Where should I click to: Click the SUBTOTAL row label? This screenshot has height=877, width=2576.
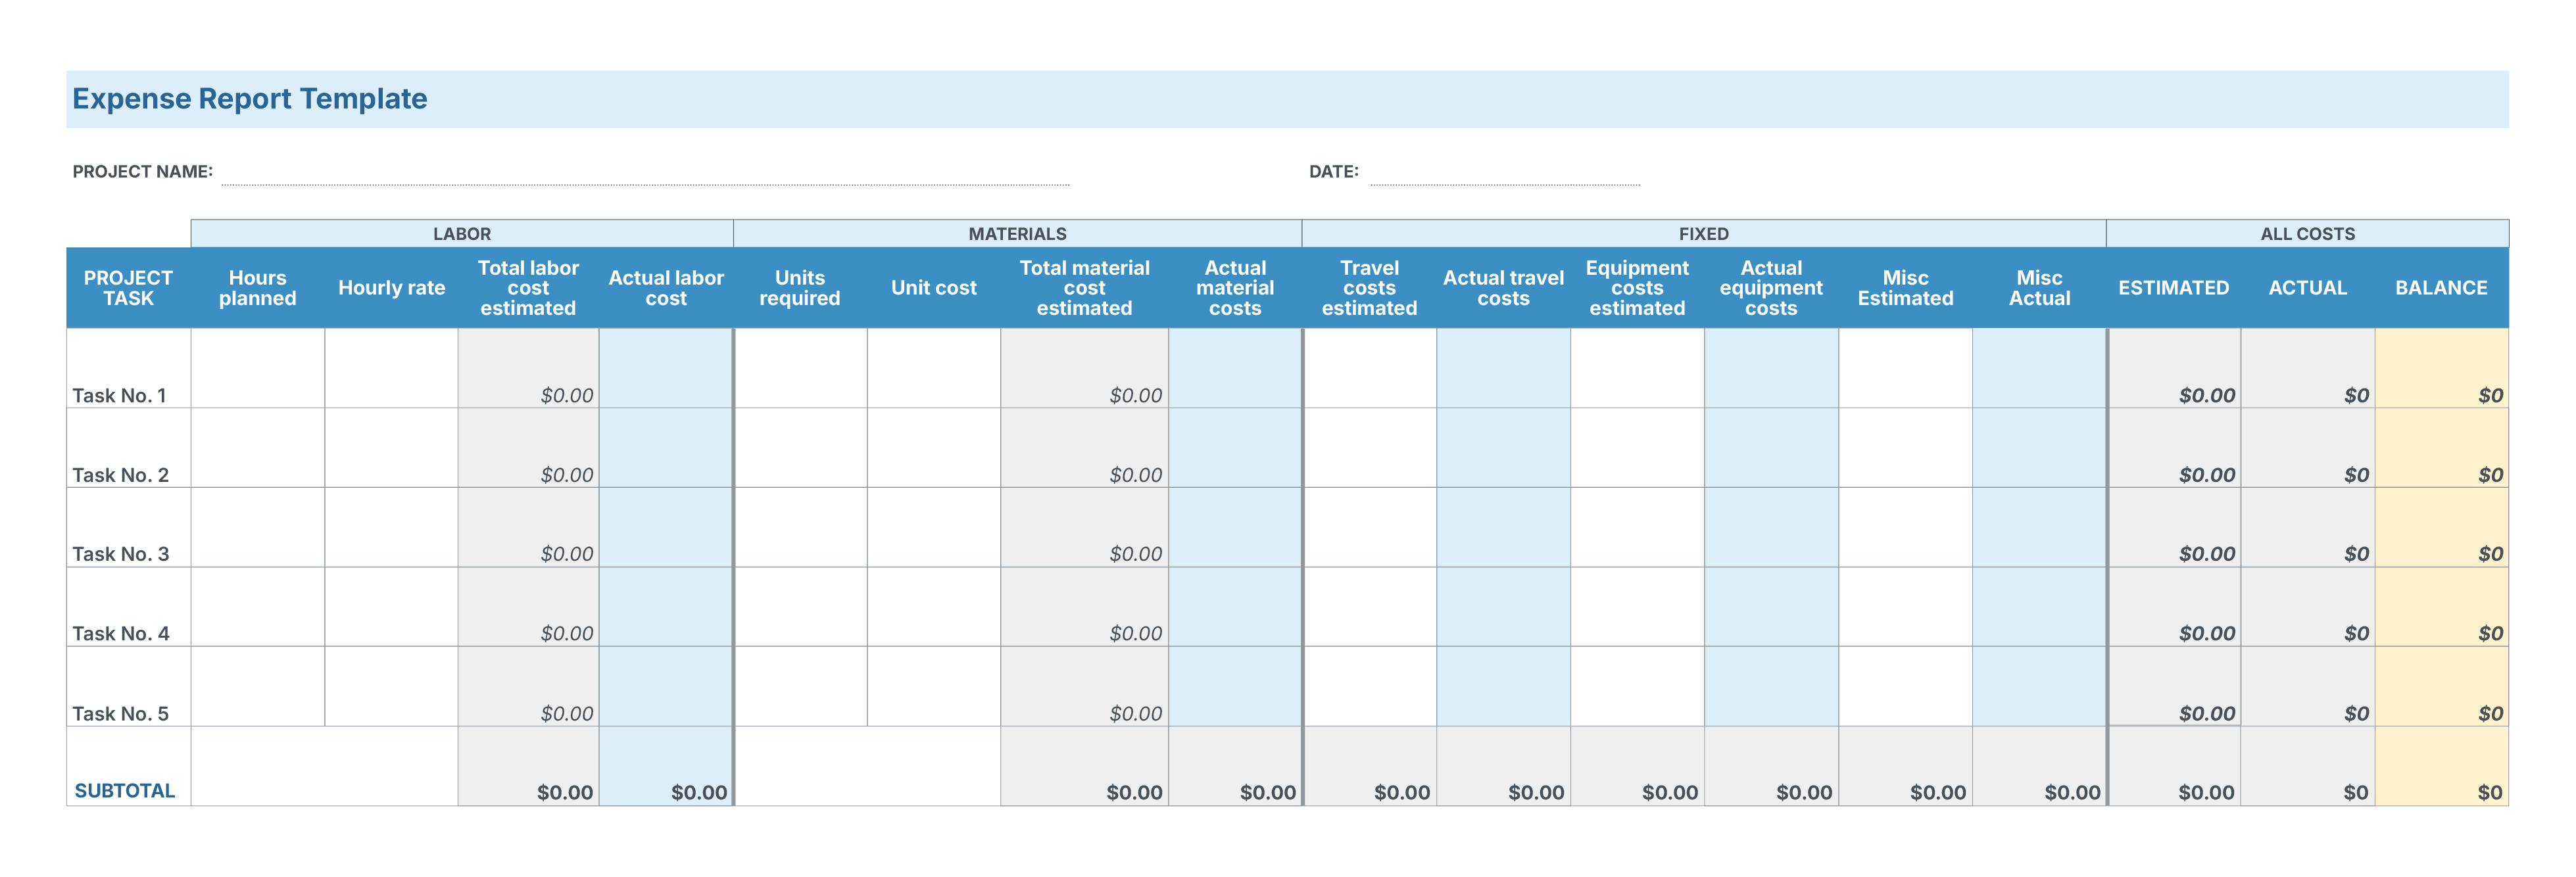(124, 791)
